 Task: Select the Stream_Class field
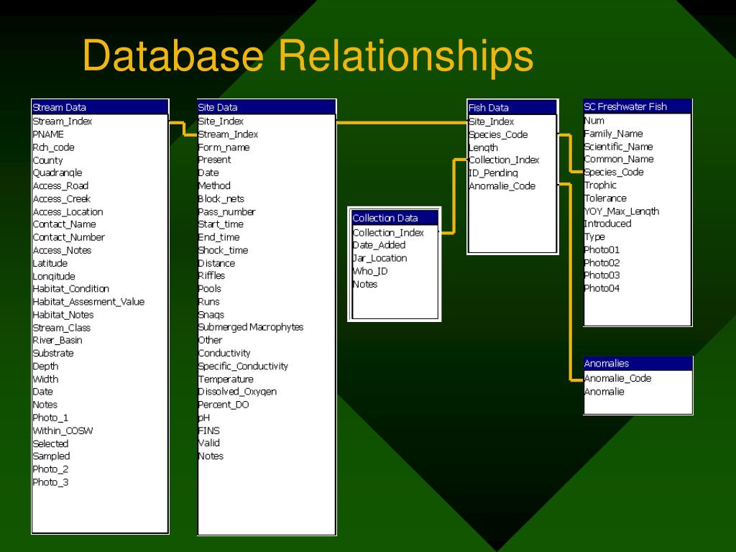tap(62, 328)
